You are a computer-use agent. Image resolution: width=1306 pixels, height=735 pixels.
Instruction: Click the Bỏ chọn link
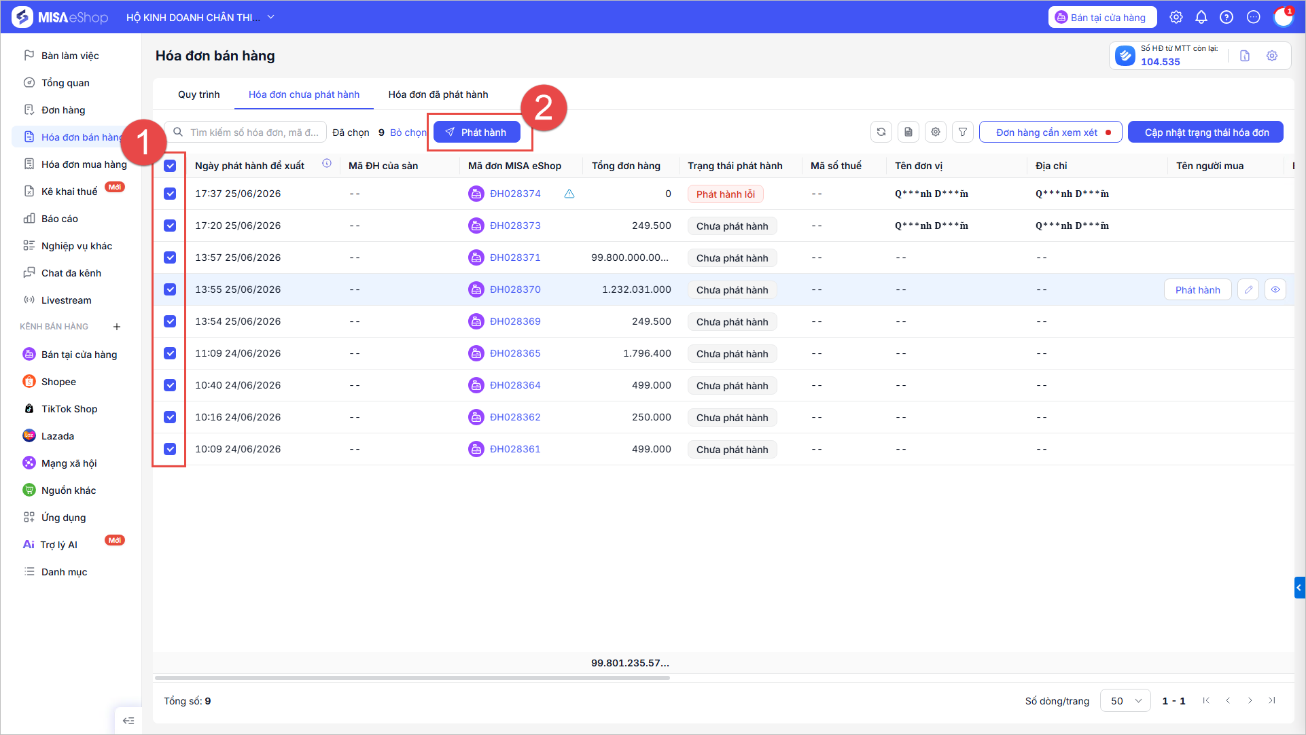pyautogui.click(x=408, y=132)
